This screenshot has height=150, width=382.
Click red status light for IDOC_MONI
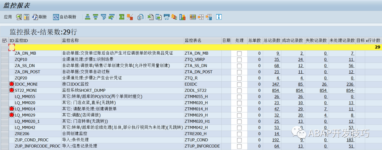[12, 84]
